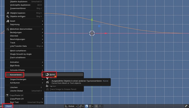Expand the Copy/Paste UV submenu with arrow
Screen dimensions: 189x108
pyautogui.click(x=24, y=99)
